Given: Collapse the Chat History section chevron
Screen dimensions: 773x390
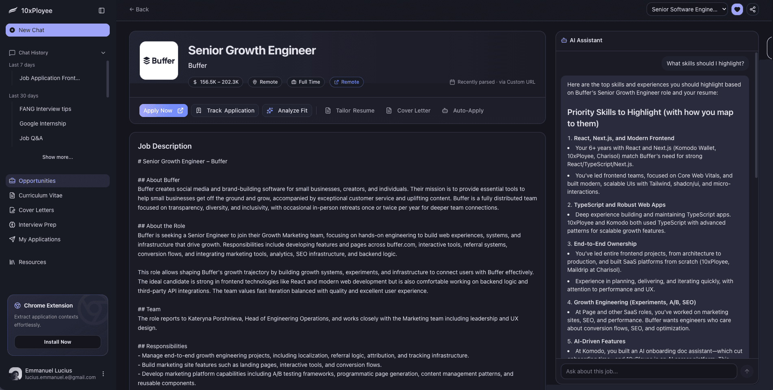Looking at the screenshot, I should click(103, 53).
